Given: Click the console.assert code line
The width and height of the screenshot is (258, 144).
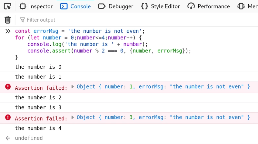Looking at the screenshot, I should (x=109, y=51).
